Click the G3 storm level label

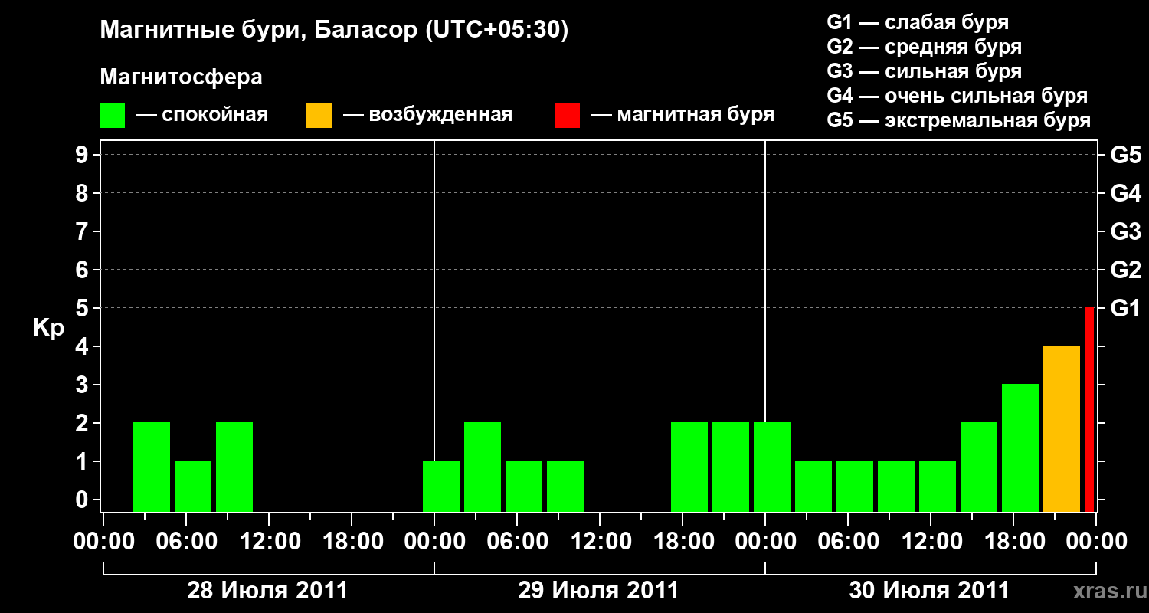[x=1125, y=231]
